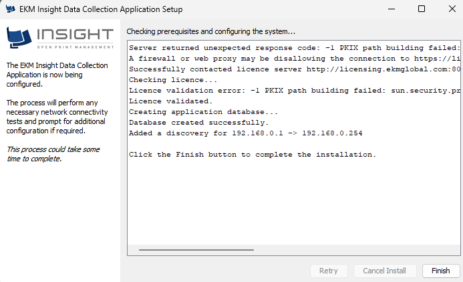Click 'Successfully contacted licence server' log line
The image size is (463, 282).
tap(295, 69)
